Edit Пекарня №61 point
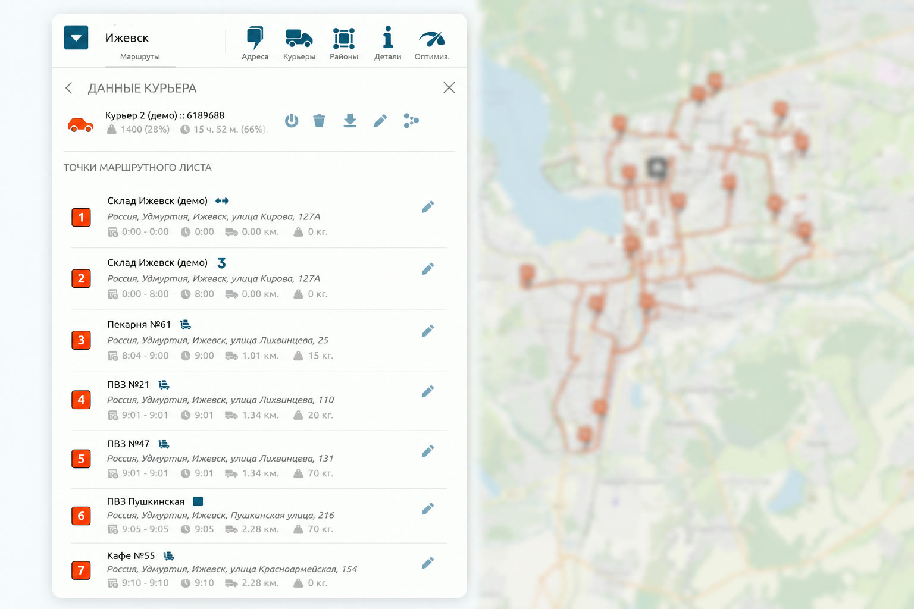This screenshot has width=914, height=609. point(428,331)
